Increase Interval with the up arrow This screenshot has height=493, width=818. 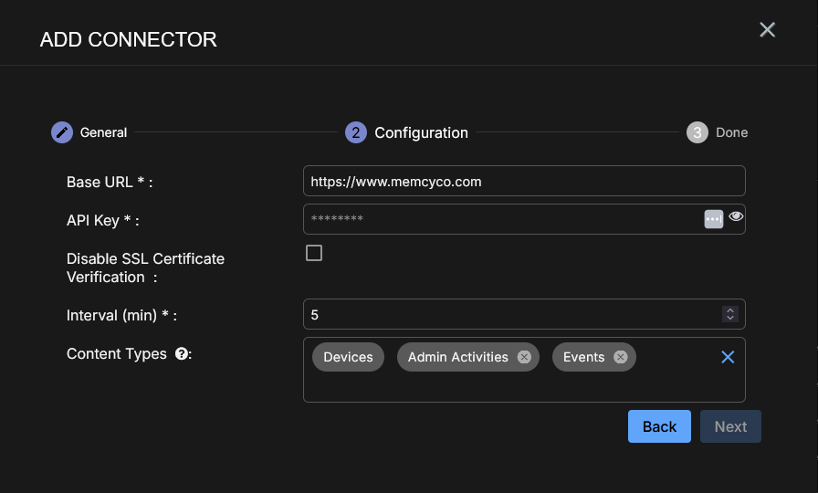(729, 310)
